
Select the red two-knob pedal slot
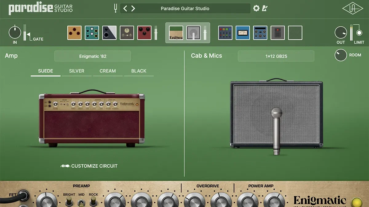[144, 33]
